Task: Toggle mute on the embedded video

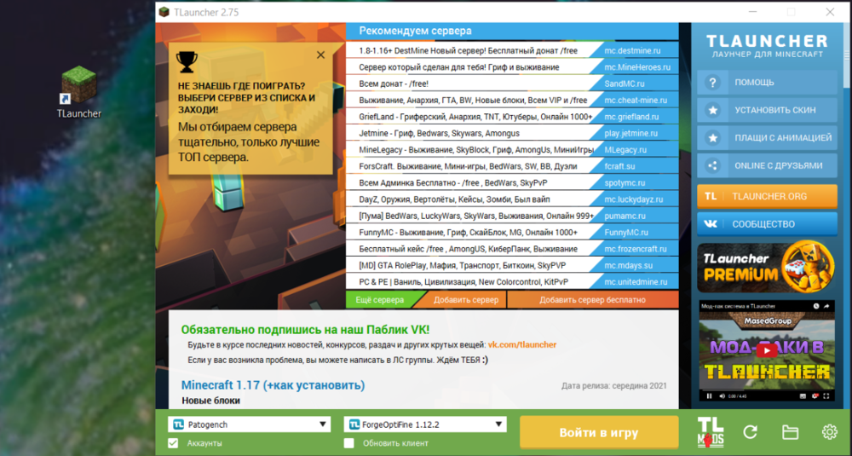Action: pos(722,396)
